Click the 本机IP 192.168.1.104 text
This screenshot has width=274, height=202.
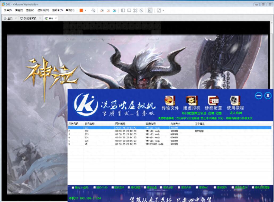coord(85,198)
